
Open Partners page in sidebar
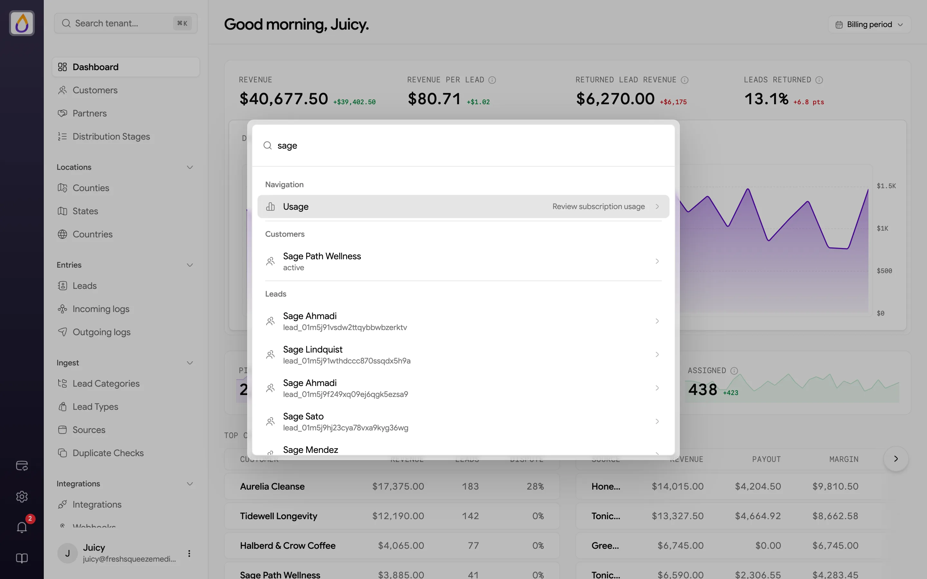pyautogui.click(x=126, y=113)
